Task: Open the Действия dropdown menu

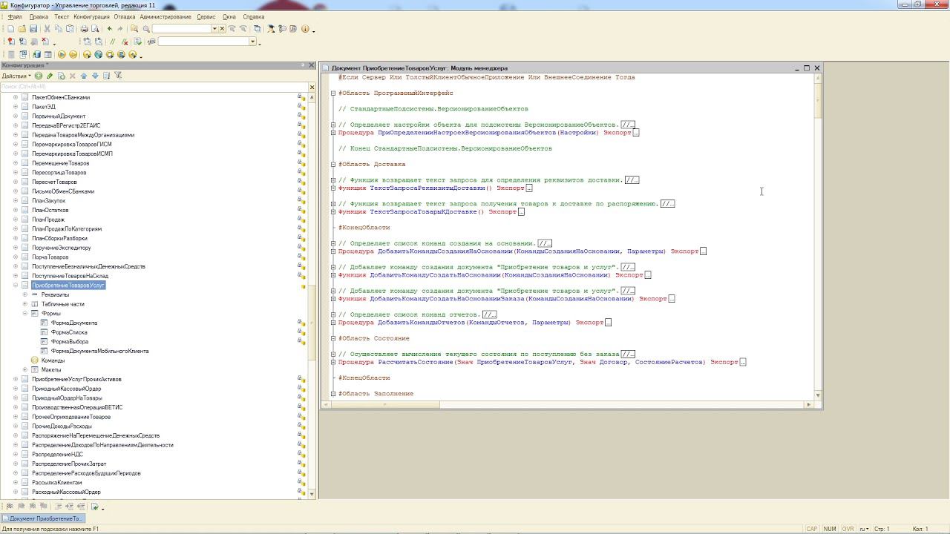Action: point(16,76)
